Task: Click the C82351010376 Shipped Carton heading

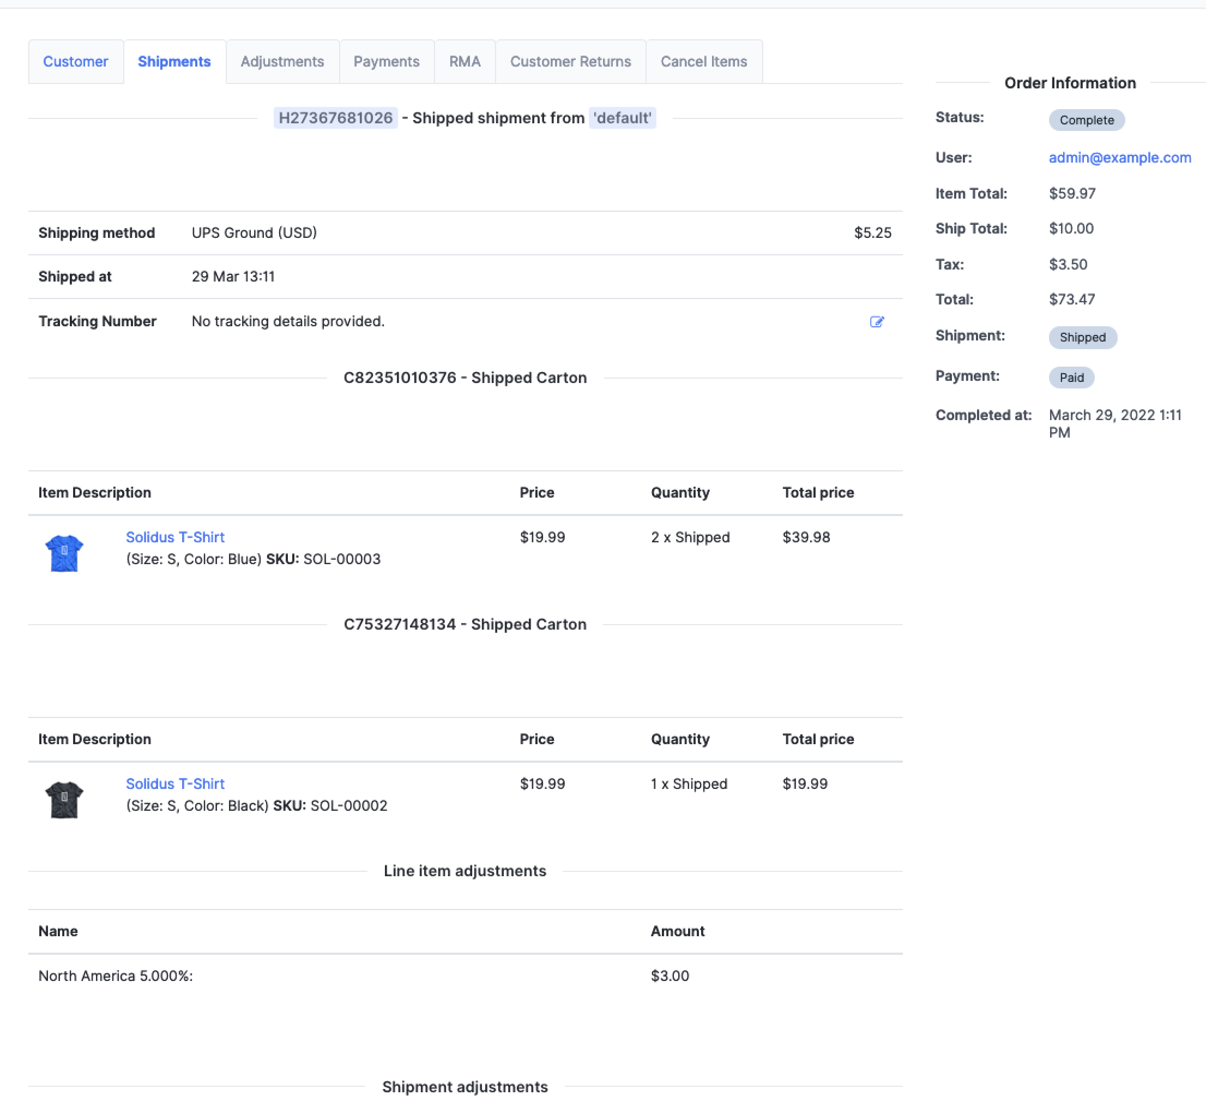Action: [x=465, y=378]
